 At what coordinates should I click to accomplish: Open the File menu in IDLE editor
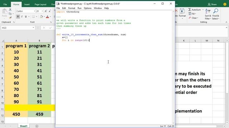pyautogui.click(x=58, y=8)
